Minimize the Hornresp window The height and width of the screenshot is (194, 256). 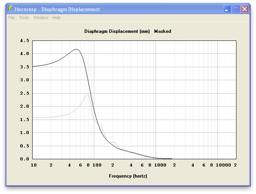point(227,9)
